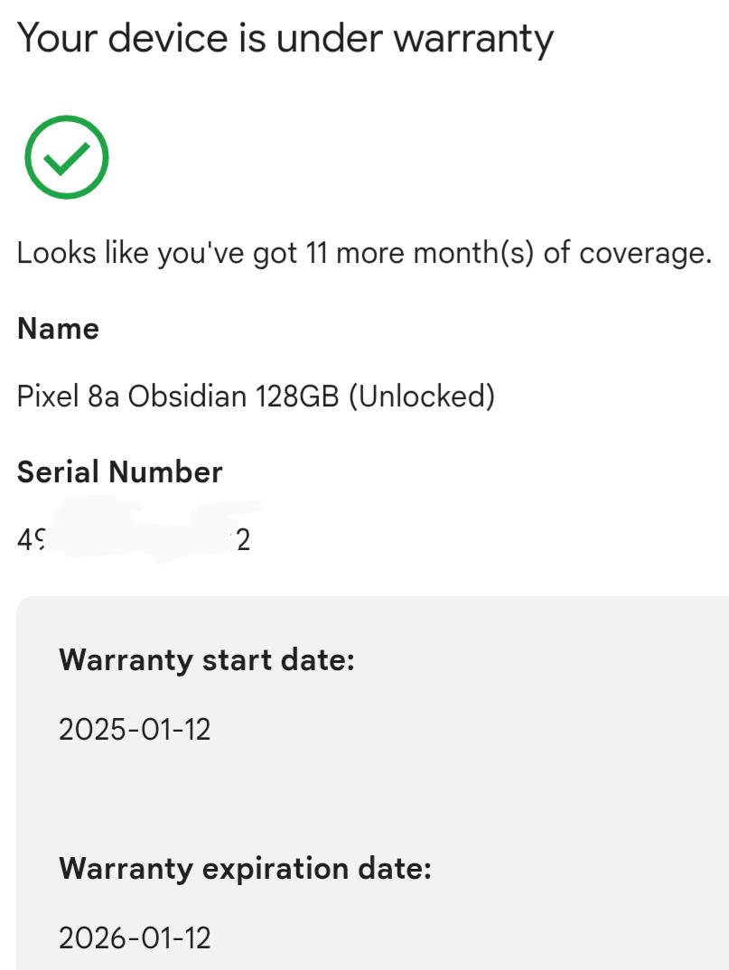
Task: Click the bold "Serial Number" label
Action: pos(119,472)
